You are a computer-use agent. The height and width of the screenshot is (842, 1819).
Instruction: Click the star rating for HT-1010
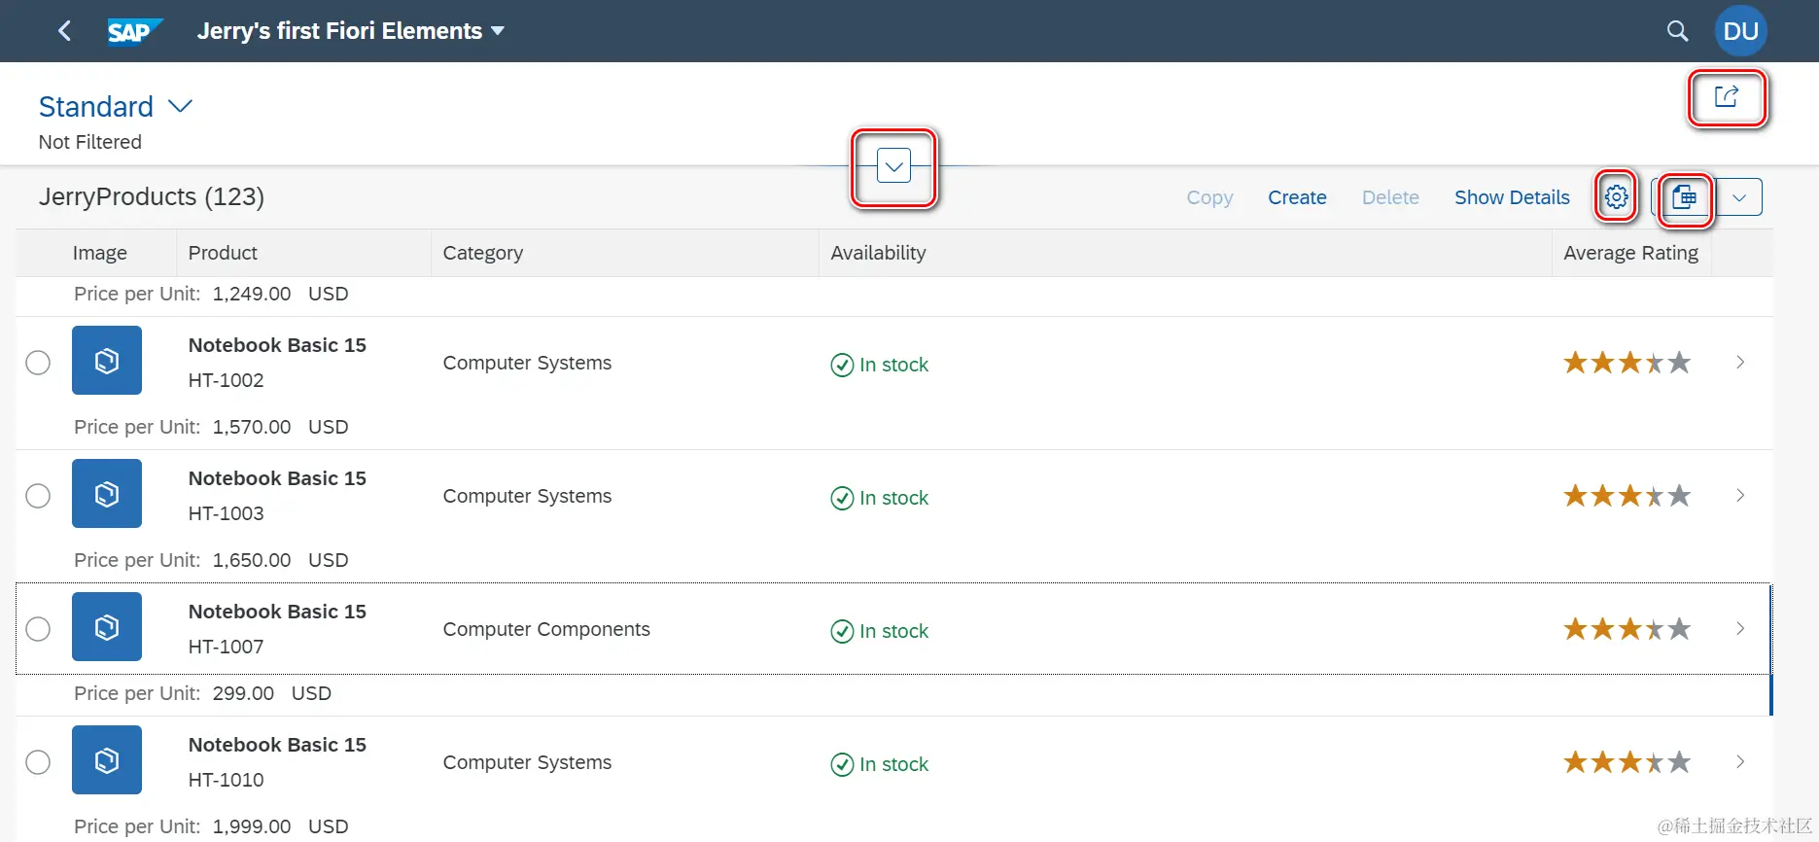(x=1627, y=762)
